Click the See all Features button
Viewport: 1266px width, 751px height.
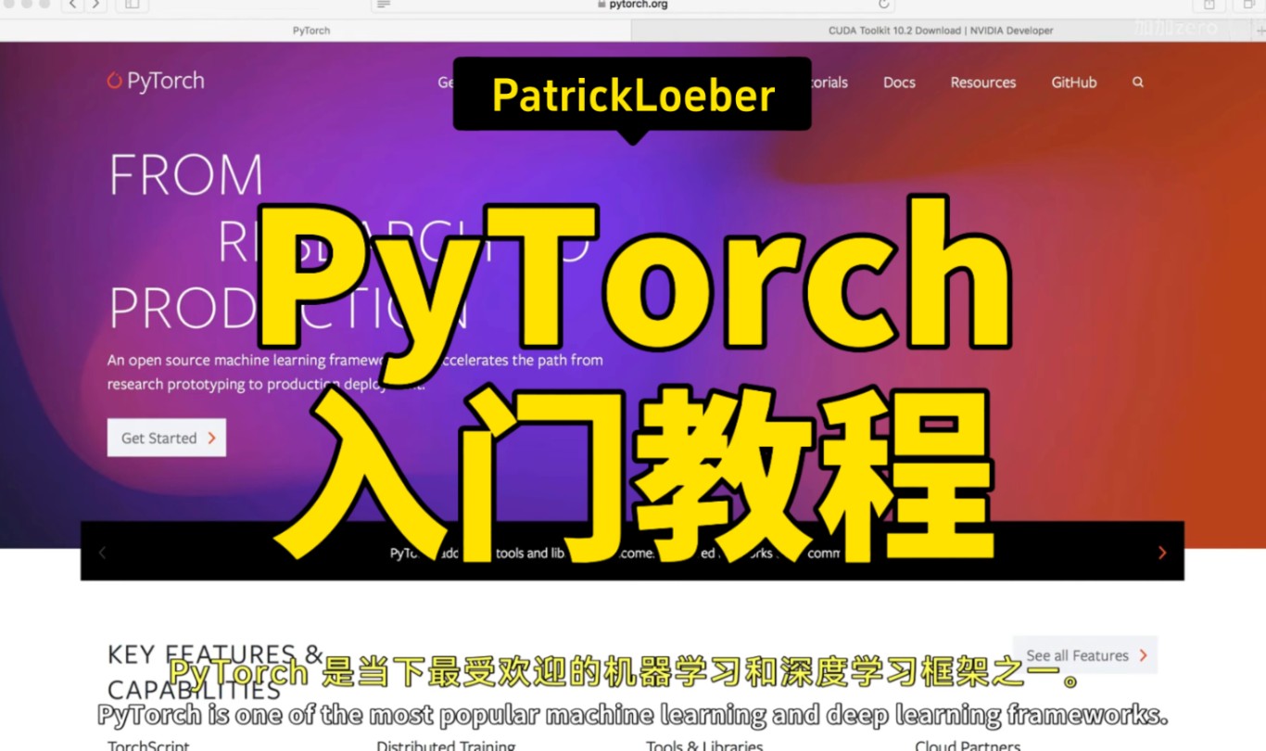point(1085,656)
